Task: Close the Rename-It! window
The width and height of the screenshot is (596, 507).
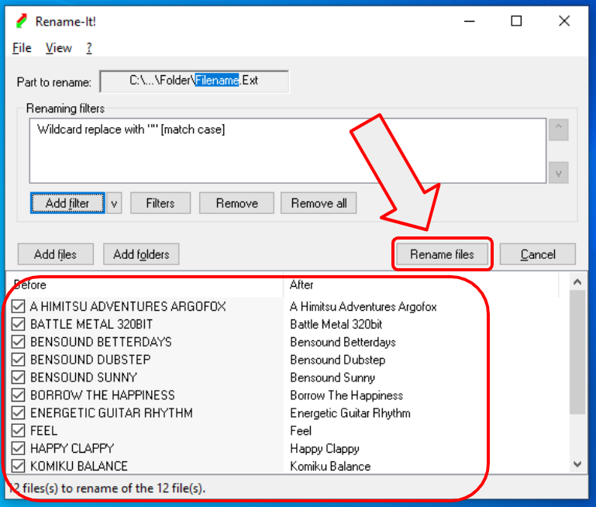Action: pyautogui.click(x=564, y=21)
